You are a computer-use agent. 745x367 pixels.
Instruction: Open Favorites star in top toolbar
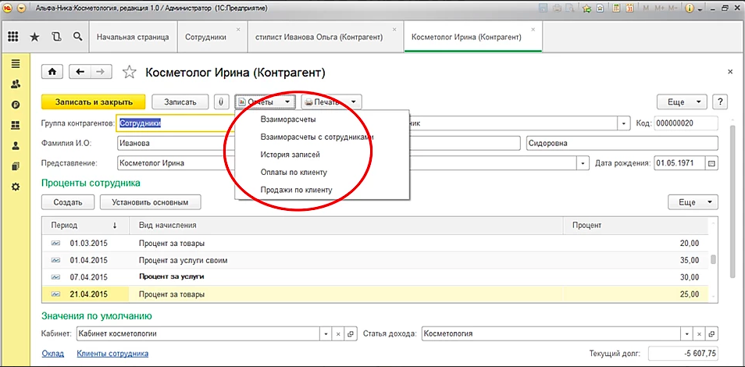point(34,37)
